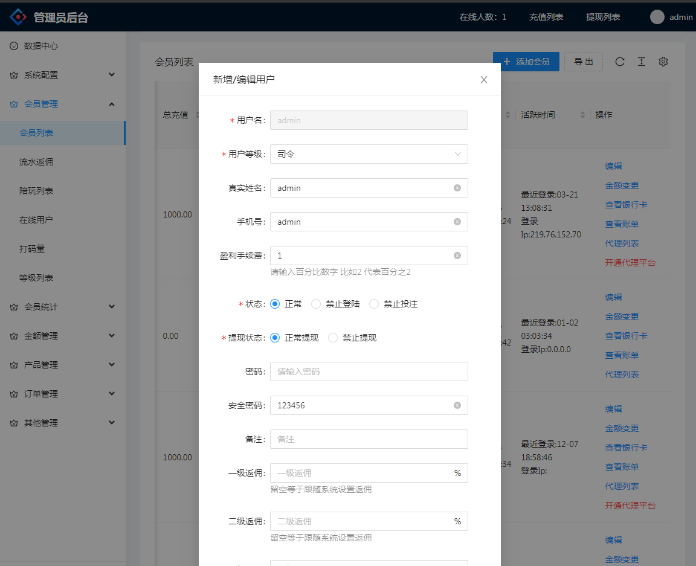Click the 添加会员 button
This screenshot has width=696, height=566.
pos(526,62)
